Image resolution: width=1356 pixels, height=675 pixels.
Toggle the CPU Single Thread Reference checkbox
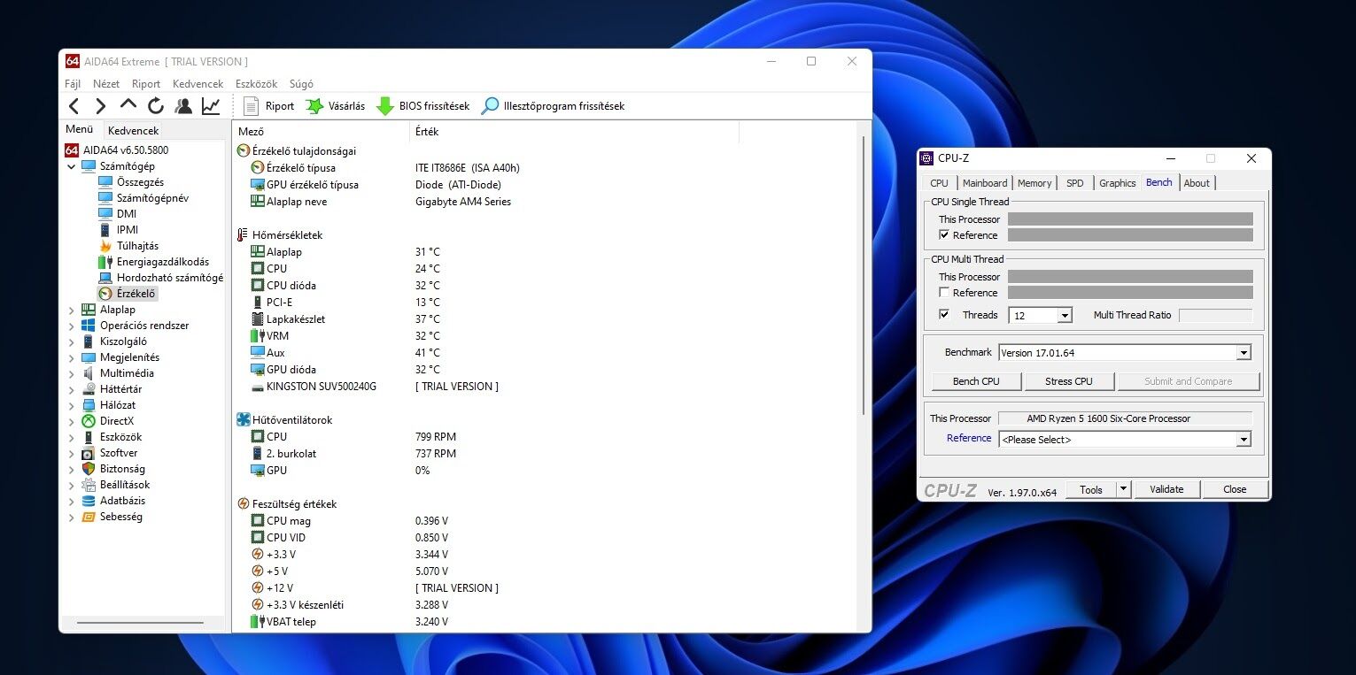point(944,235)
